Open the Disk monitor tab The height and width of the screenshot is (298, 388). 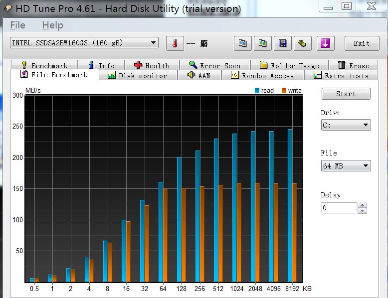point(138,75)
